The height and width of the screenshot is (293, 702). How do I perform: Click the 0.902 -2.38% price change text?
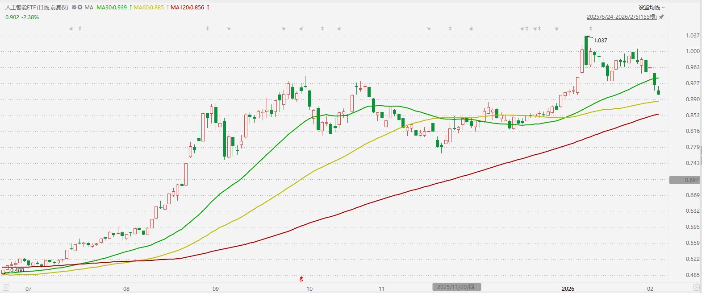(22, 17)
